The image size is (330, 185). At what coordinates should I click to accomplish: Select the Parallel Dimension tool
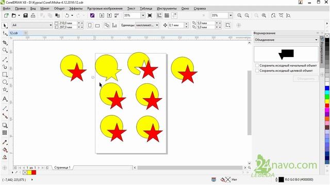coord(5,108)
